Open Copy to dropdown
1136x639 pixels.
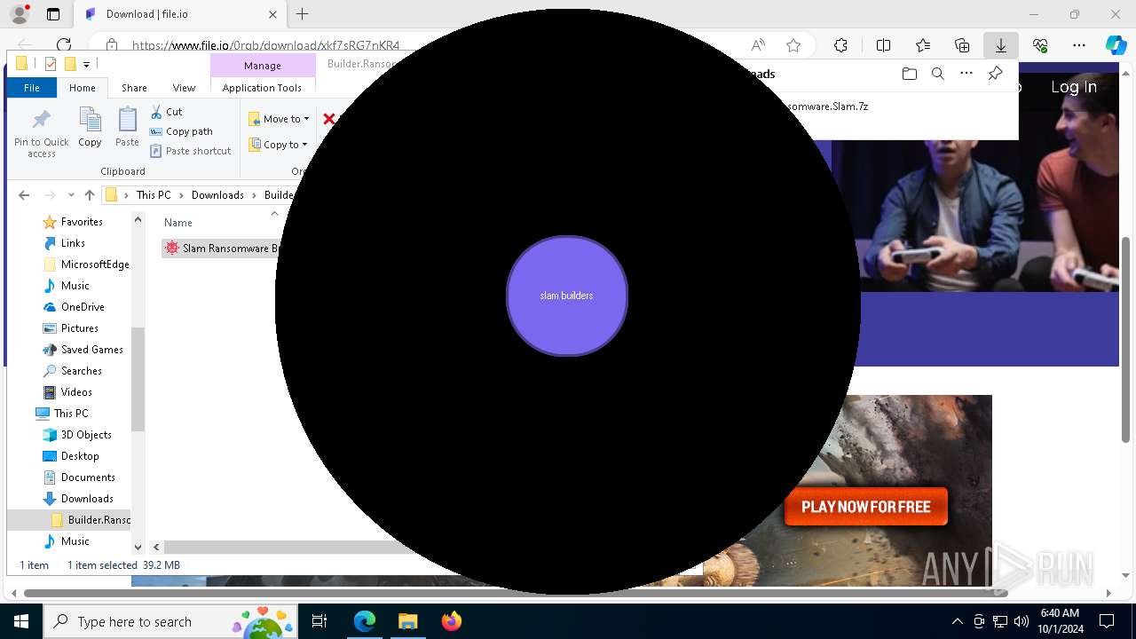click(278, 145)
